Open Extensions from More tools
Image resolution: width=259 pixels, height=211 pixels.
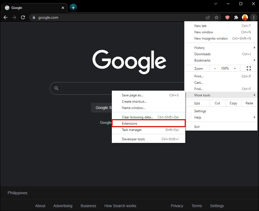coord(148,123)
